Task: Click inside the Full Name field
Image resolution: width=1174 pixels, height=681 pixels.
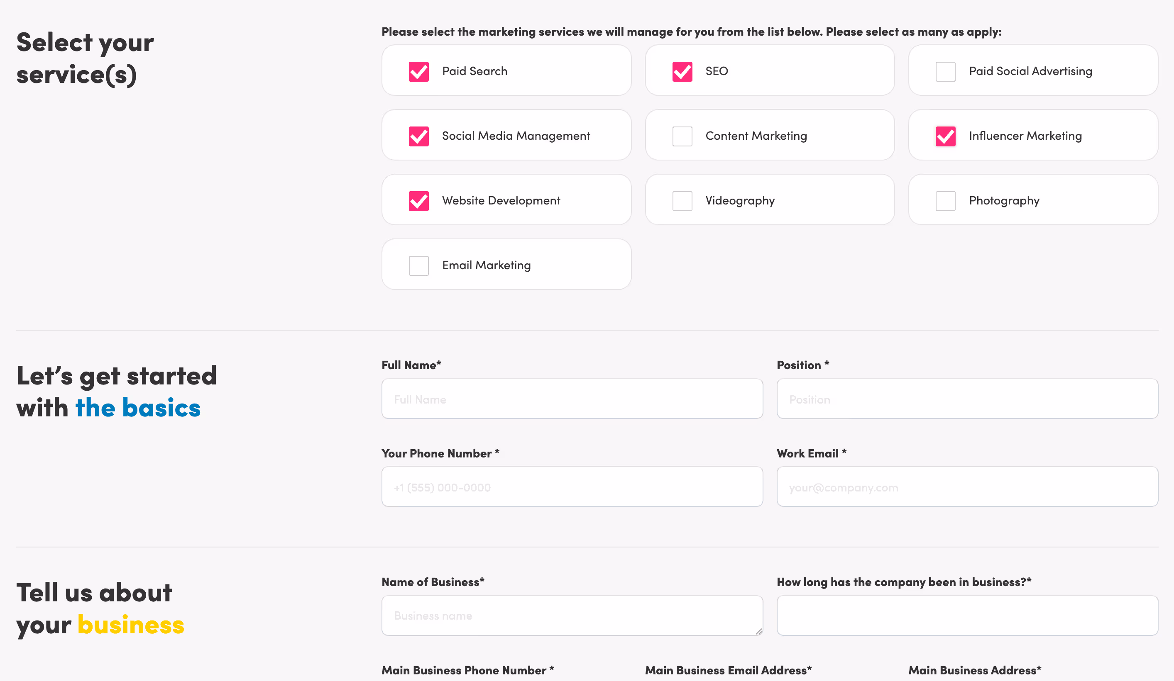Action: [x=572, y=399]
